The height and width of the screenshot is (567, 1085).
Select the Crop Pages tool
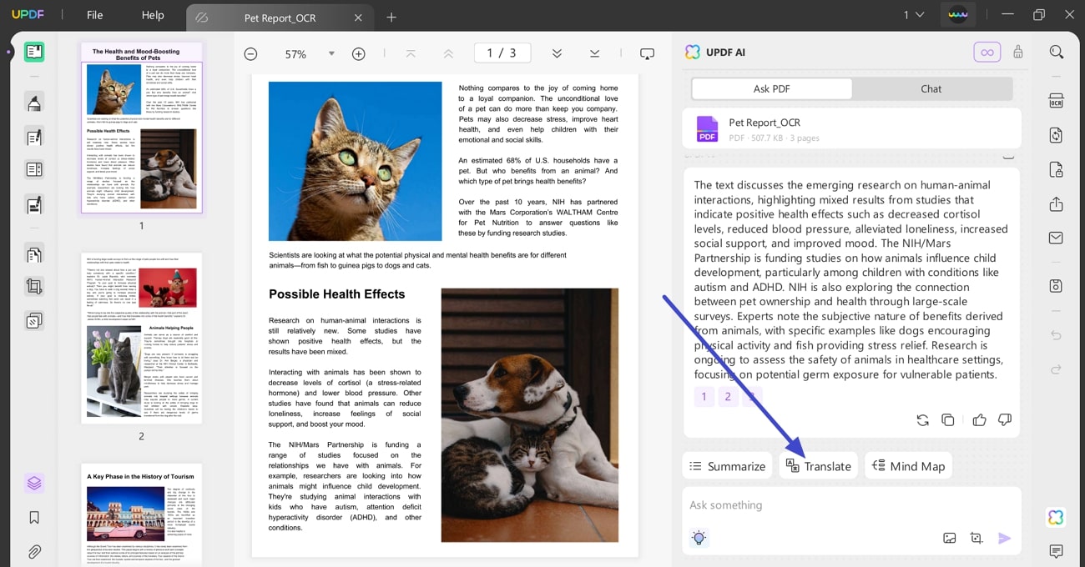tap(33, 286)
